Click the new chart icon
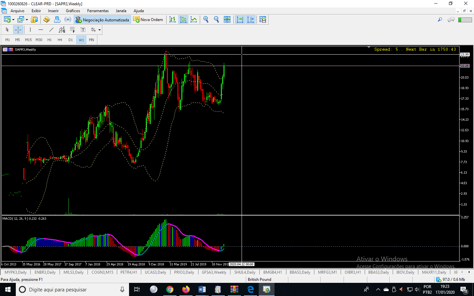 [7, 20]
